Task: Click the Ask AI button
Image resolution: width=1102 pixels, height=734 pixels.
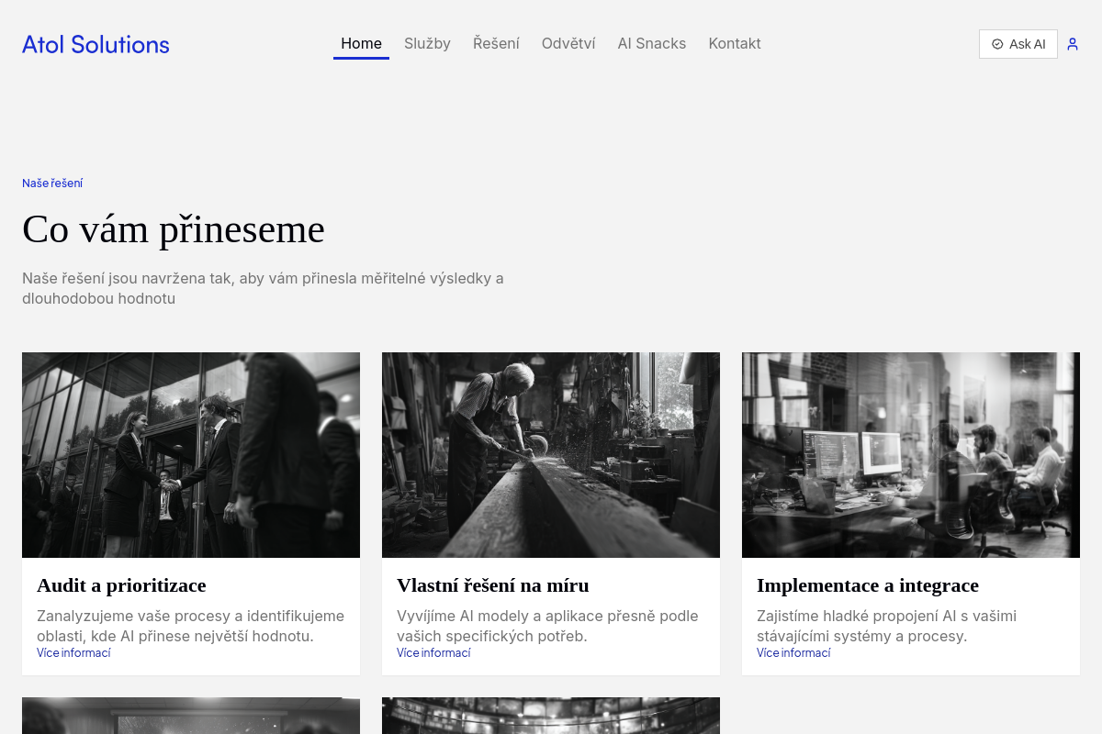Action: [1018, 44]
